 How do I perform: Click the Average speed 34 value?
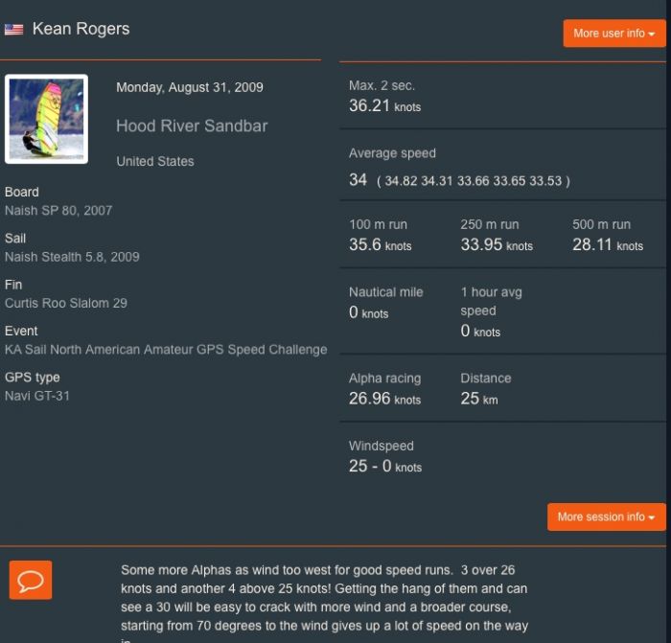tap(359, 180)
